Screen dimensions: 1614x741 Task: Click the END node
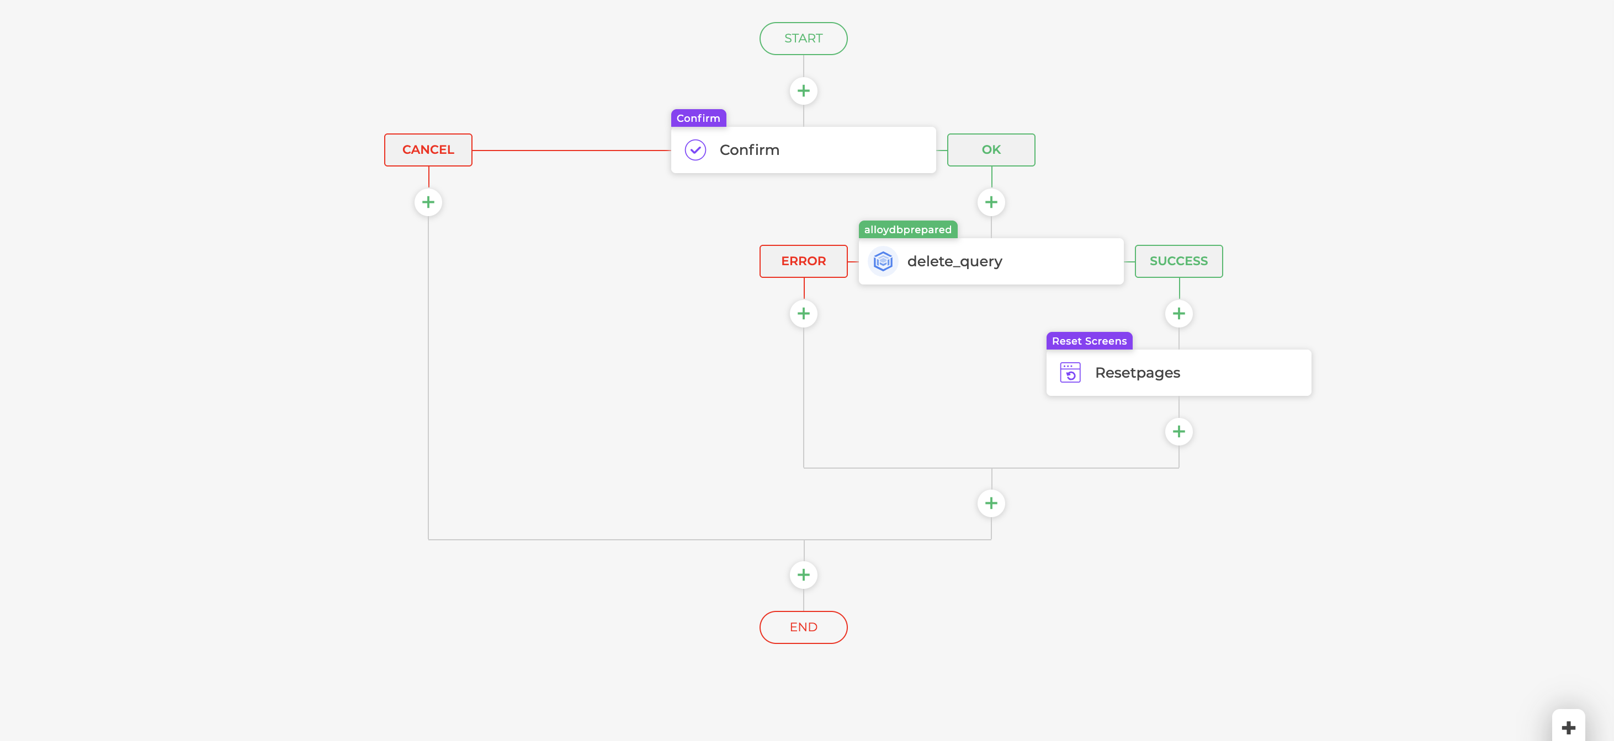coord(803,627)
